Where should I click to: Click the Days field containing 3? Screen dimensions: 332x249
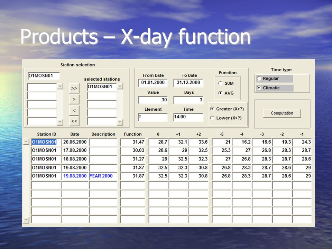tap(188, 100)
